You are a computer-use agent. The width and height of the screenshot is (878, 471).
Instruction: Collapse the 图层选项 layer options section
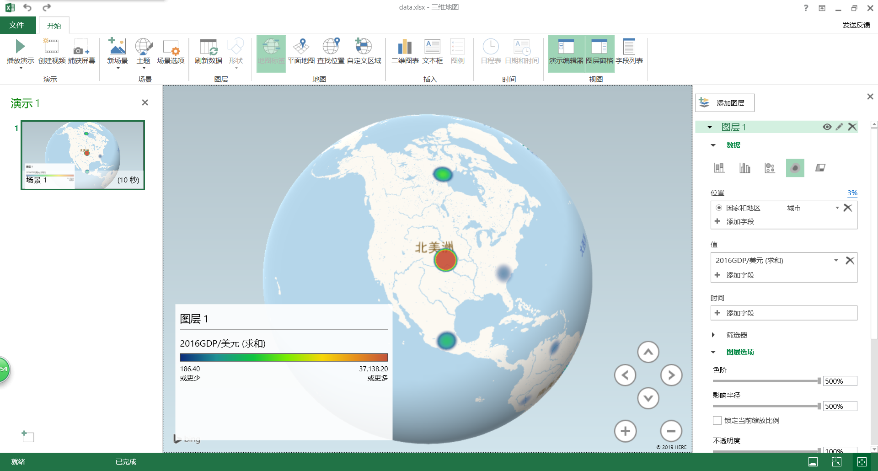(x=713, y=352)
